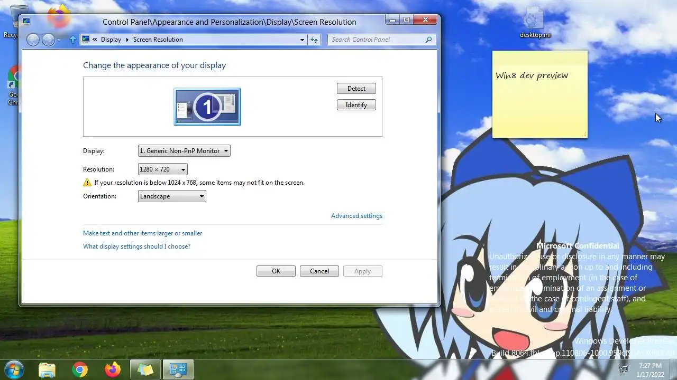The width and height of the screenshot is (677, 380).
Task: Click the resolution warning icon
Action: 87,183
